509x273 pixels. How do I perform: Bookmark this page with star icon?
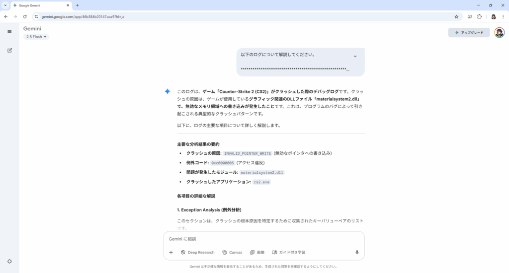click(456, 16)
